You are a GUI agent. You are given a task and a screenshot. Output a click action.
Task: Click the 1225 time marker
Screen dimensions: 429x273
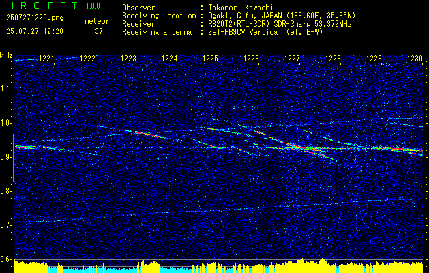(210, 59)
